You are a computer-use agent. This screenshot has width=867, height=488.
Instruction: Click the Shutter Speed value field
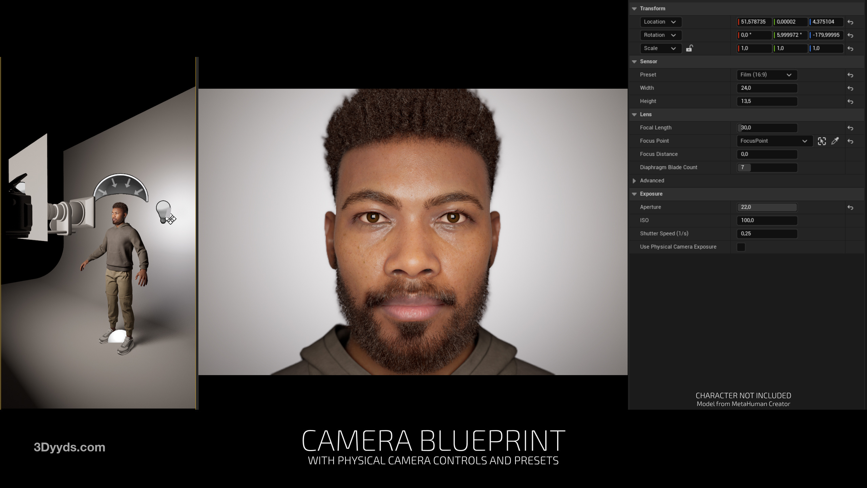tap(767, 233)
